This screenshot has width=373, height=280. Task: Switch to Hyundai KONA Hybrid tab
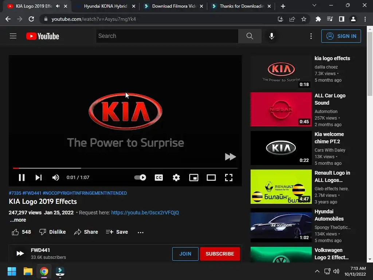tap(106, 6)
